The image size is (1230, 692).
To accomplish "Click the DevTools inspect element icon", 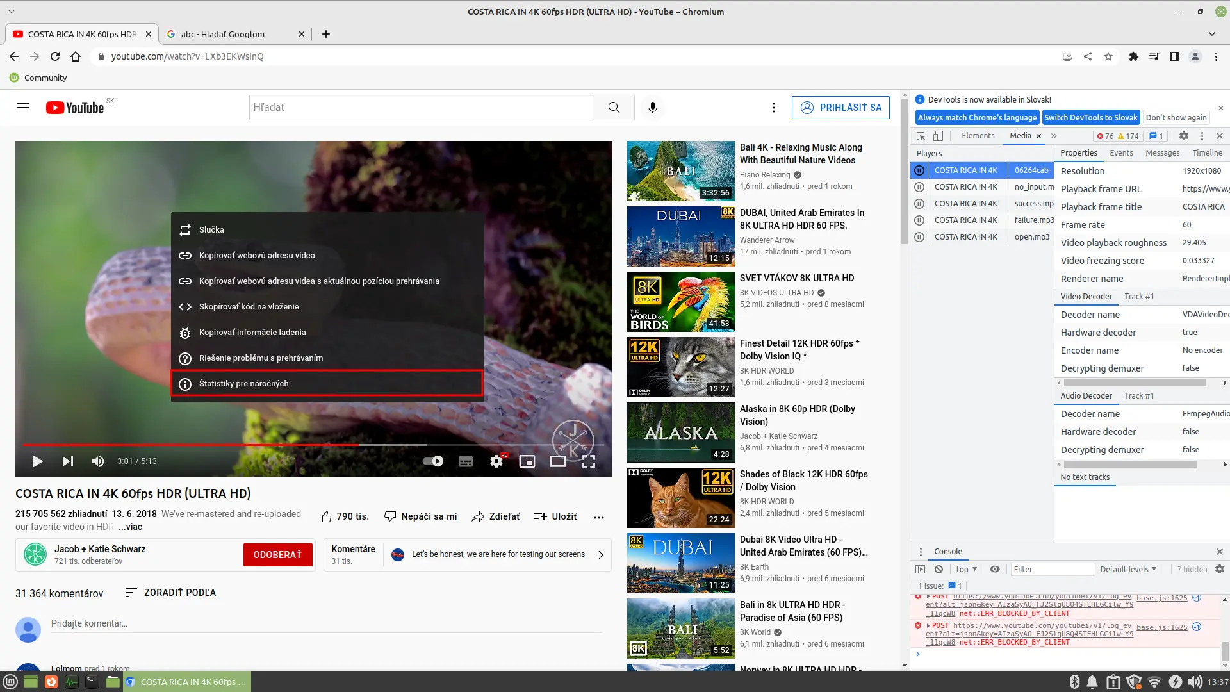I will (921, 136).
